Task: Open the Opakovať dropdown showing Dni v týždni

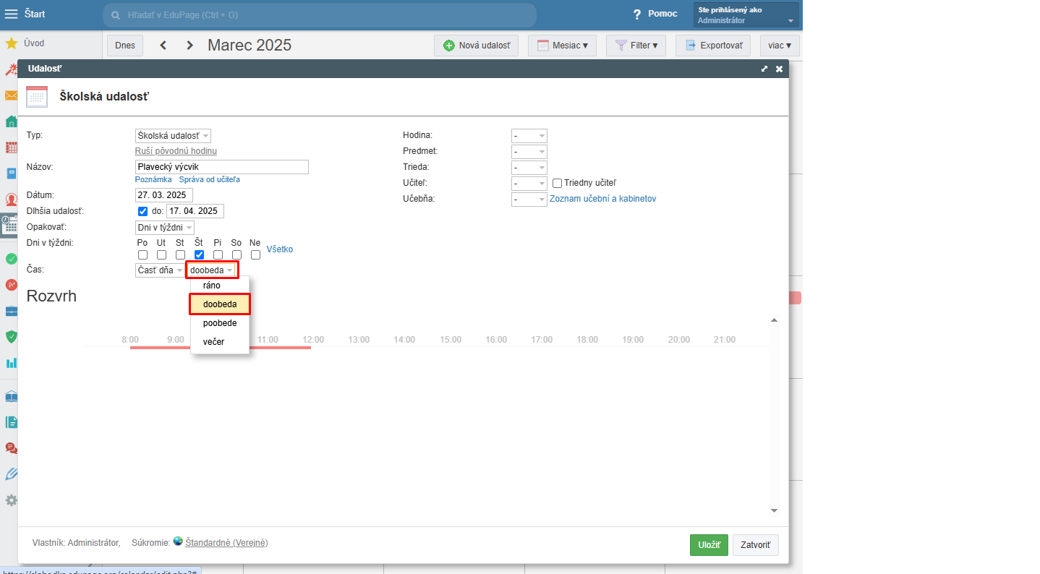Action: (165, 227)
